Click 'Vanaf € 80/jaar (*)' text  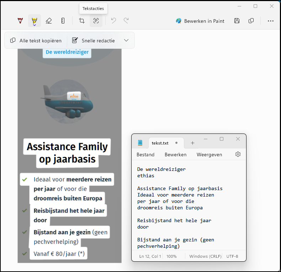(59, 254)
